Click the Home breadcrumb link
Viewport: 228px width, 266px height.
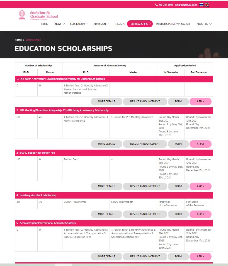click(18, 40)
